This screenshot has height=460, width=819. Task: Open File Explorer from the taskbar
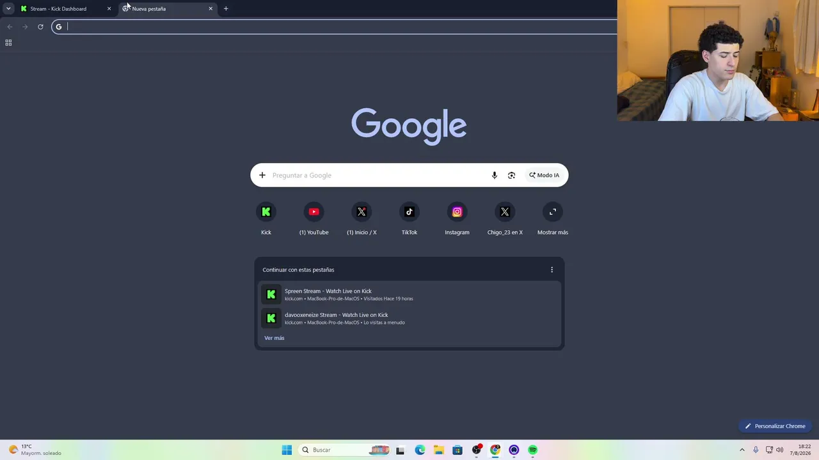click(438, 450)
